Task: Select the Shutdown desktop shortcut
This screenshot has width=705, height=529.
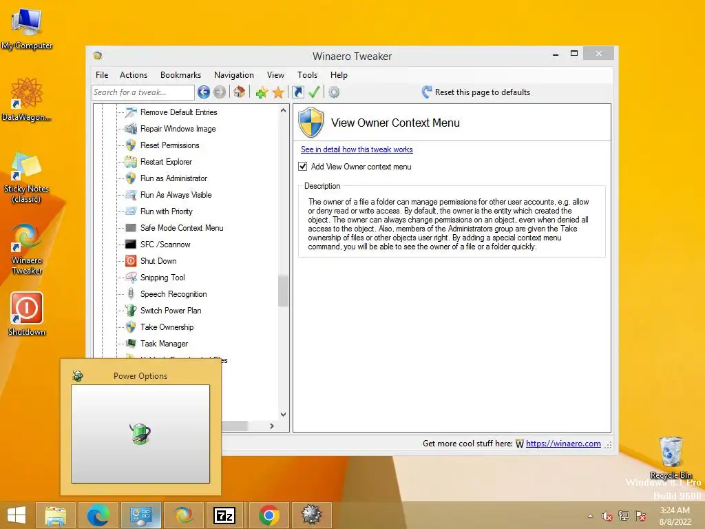Action: coord(27,314)
